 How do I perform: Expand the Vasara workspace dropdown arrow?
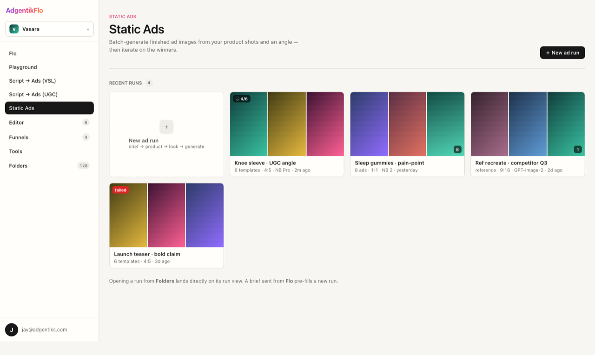pos(88,29)
